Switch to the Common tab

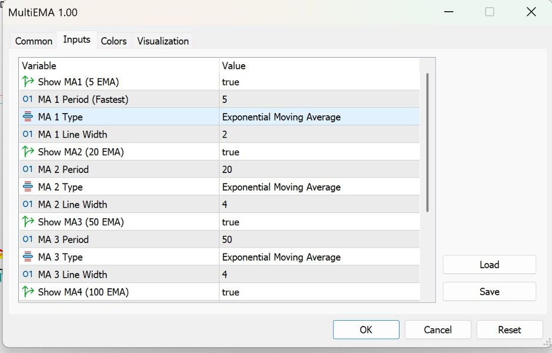tap(34, 41)
